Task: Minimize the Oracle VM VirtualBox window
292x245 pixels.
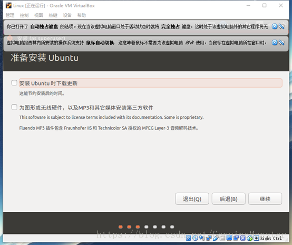Action: pyautogui.click(x=248, y=6)
